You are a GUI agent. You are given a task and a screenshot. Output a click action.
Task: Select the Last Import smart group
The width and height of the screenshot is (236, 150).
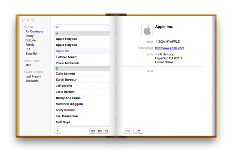[x=33, y=77]
